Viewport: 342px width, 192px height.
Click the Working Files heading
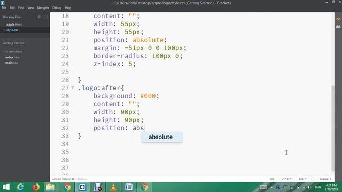pos(12,17)
